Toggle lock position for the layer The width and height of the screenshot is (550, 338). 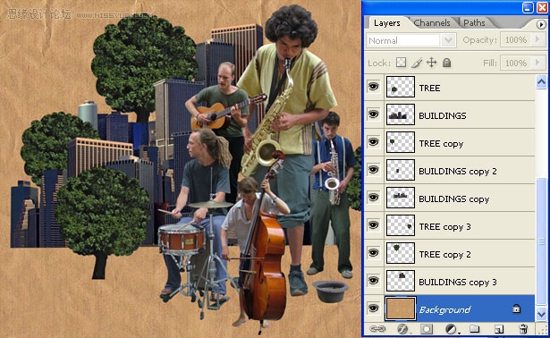(431, 63)
